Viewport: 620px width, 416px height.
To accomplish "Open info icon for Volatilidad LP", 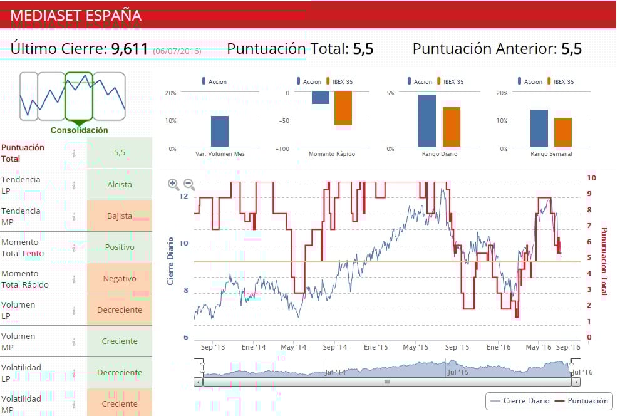I will [74, 373].
